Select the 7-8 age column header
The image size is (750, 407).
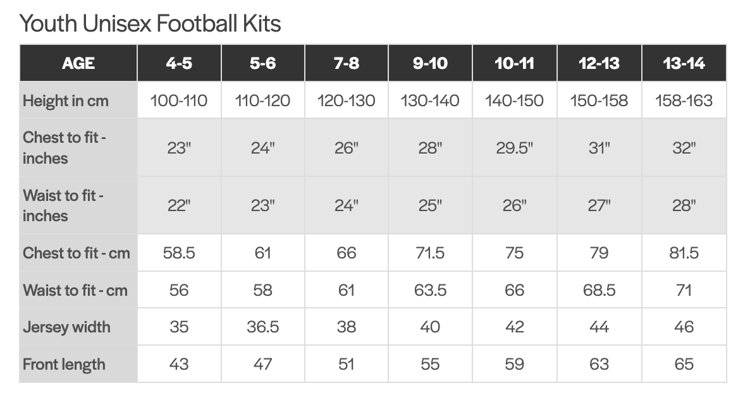pyautogui.click(x=347, y=63)
